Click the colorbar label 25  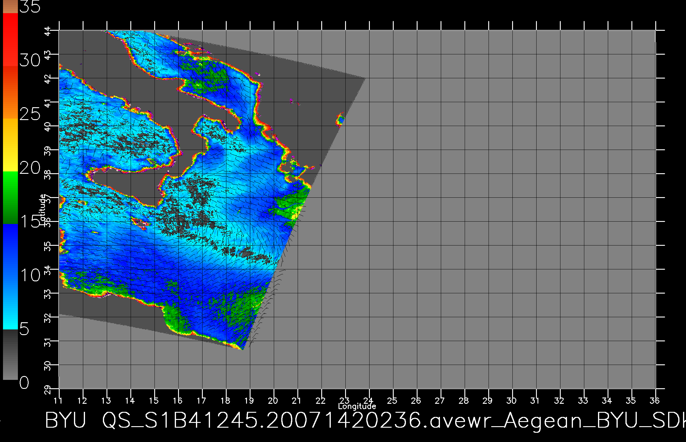pos(30,114)
